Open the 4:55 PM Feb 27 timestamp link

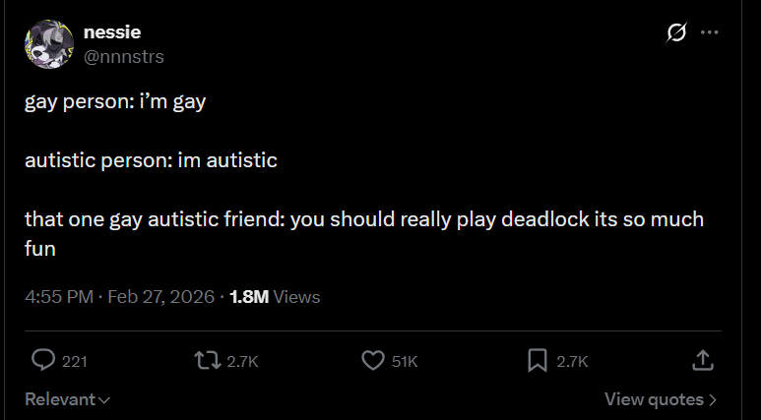(119, 297)
